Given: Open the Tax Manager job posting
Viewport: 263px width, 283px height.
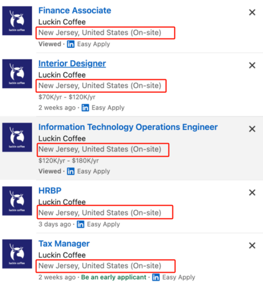Looking at the screenshot, I should pyautogui.click(x=64, y=244).
